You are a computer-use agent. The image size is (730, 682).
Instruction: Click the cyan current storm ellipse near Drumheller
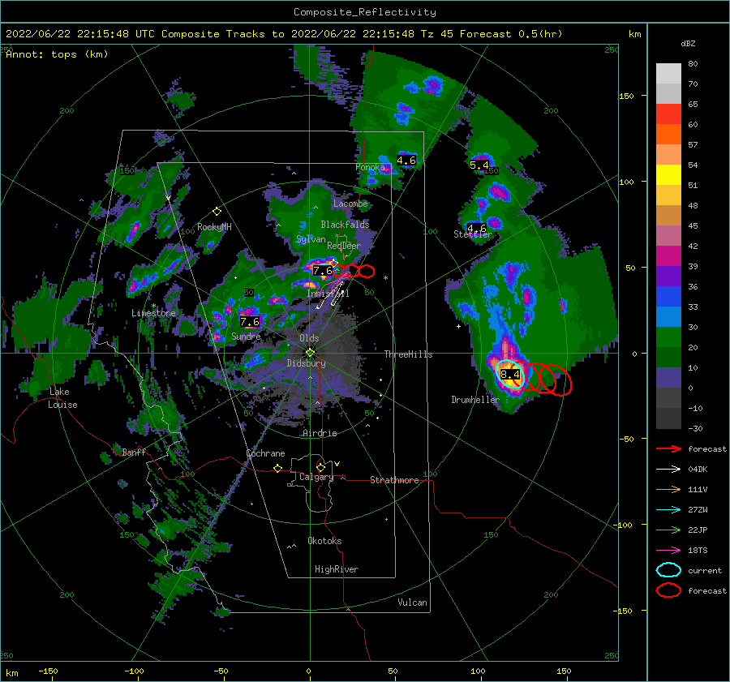pos(510,374)
